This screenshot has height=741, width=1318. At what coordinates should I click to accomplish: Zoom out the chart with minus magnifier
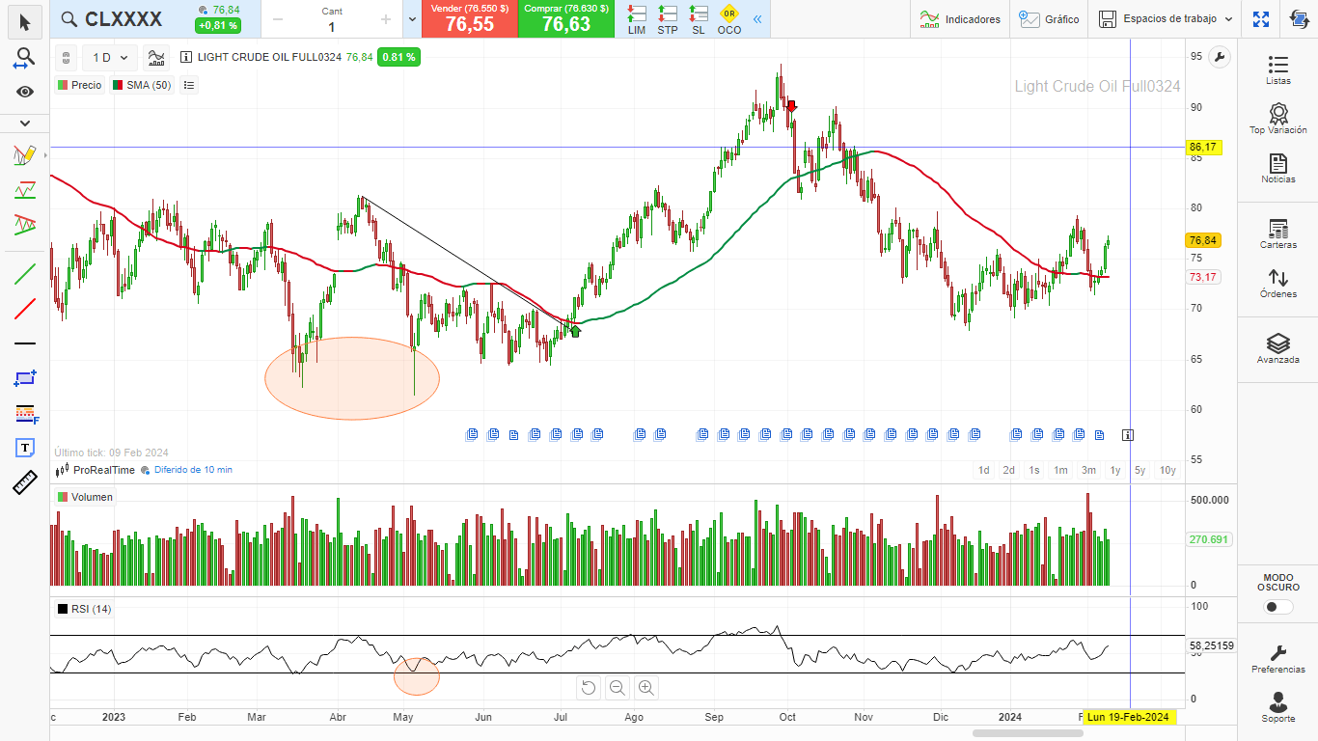618,688
